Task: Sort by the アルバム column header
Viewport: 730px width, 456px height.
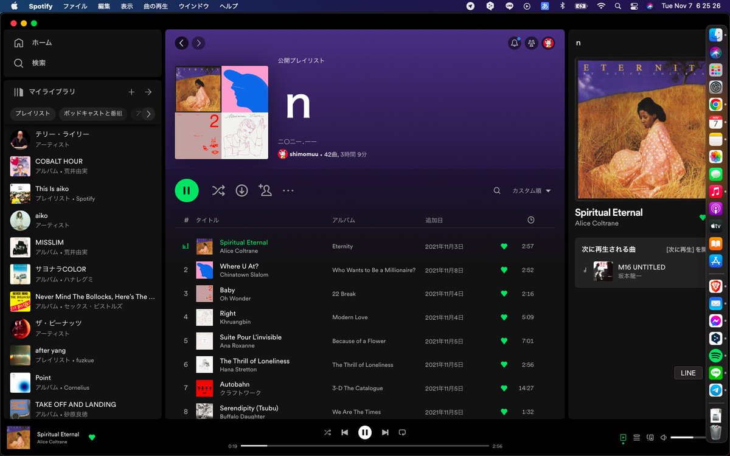Action: [344, 220]
